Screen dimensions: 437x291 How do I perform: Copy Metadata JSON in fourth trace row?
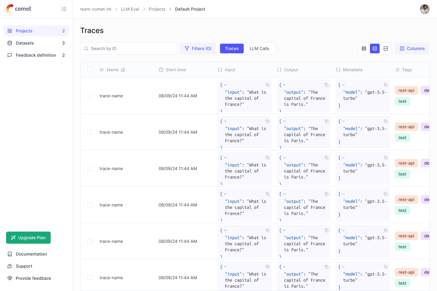tap(385, 194)
